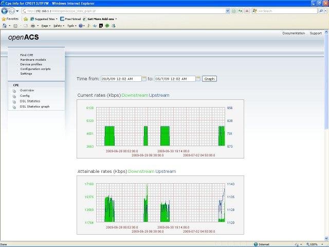Open calendar picker for Time from
This screenshot has height=247, width=329.
click(144, 79)
